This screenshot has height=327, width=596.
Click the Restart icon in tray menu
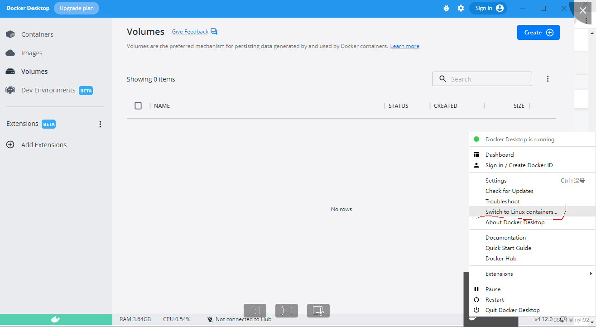[476, 299]
